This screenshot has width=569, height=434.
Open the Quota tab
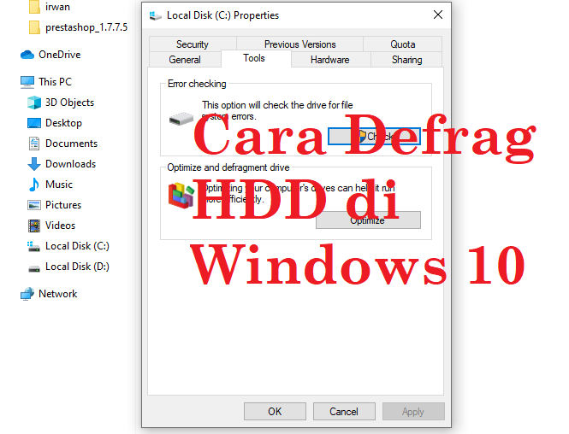coord(402,44)
